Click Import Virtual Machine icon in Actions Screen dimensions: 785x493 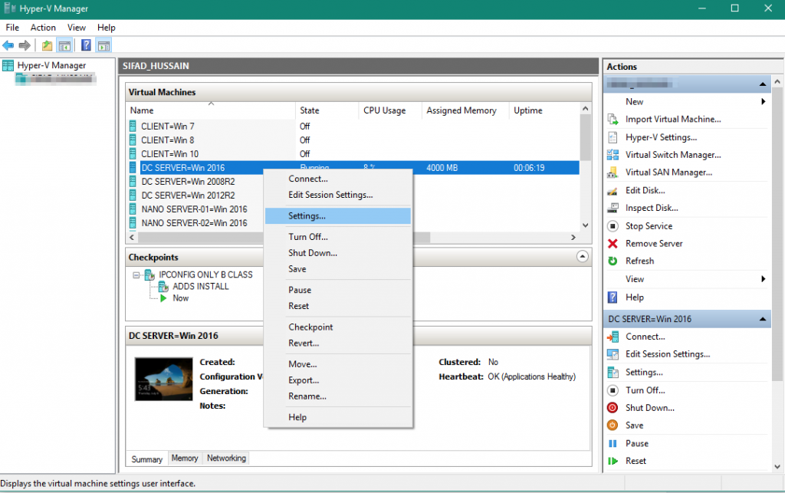point(613,119)
